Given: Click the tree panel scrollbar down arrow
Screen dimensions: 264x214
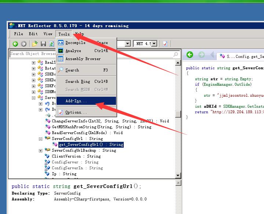Looking at the screenshot, I should click(178, 176).
